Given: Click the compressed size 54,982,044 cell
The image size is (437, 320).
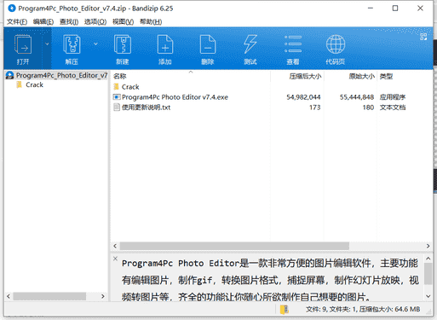Looking at the screenshot, I should 303,97.
